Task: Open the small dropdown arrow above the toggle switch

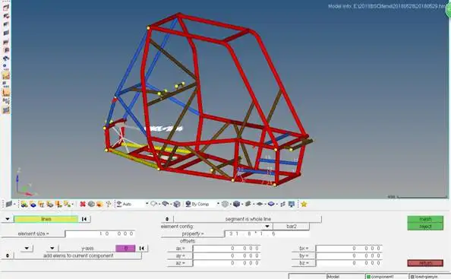Action: click(x=27, y=248)
